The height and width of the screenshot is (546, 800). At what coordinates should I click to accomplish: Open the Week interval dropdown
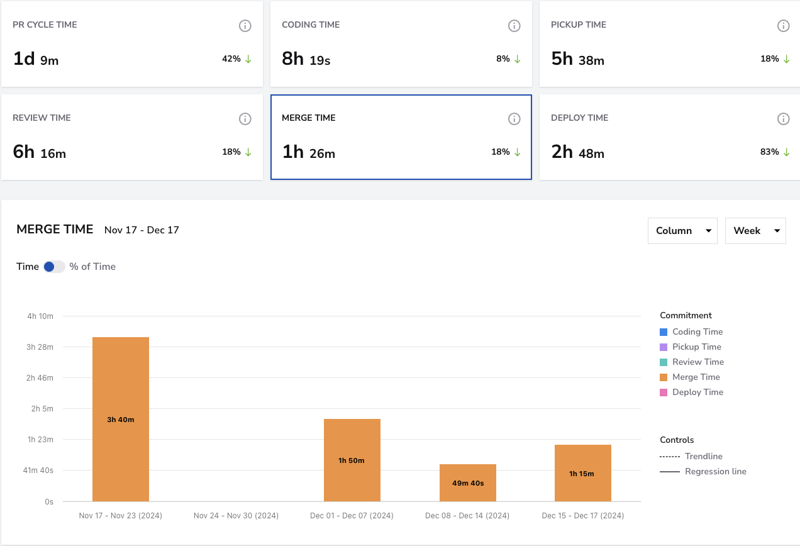pos(755,231)
